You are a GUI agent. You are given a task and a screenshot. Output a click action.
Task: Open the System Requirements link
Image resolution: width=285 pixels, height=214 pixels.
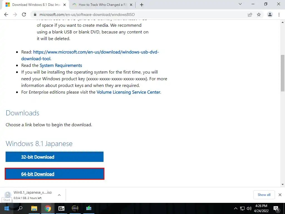[x=61, y=65]
